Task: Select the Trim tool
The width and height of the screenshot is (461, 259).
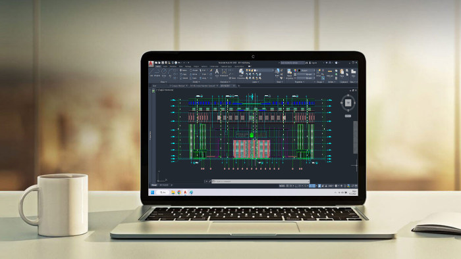Action: coord(203,70)
